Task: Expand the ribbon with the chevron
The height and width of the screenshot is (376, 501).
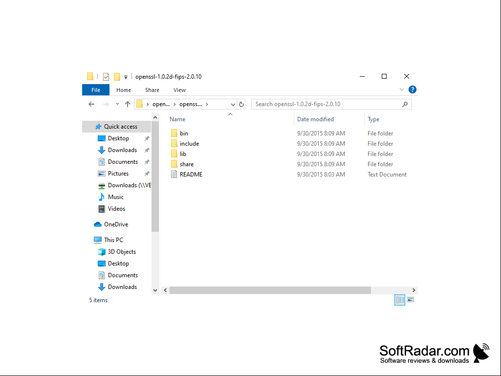Action: click(x=402, y=89)
